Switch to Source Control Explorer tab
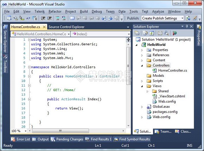Screen dimensions: 204x151 [x=66, y=27]
